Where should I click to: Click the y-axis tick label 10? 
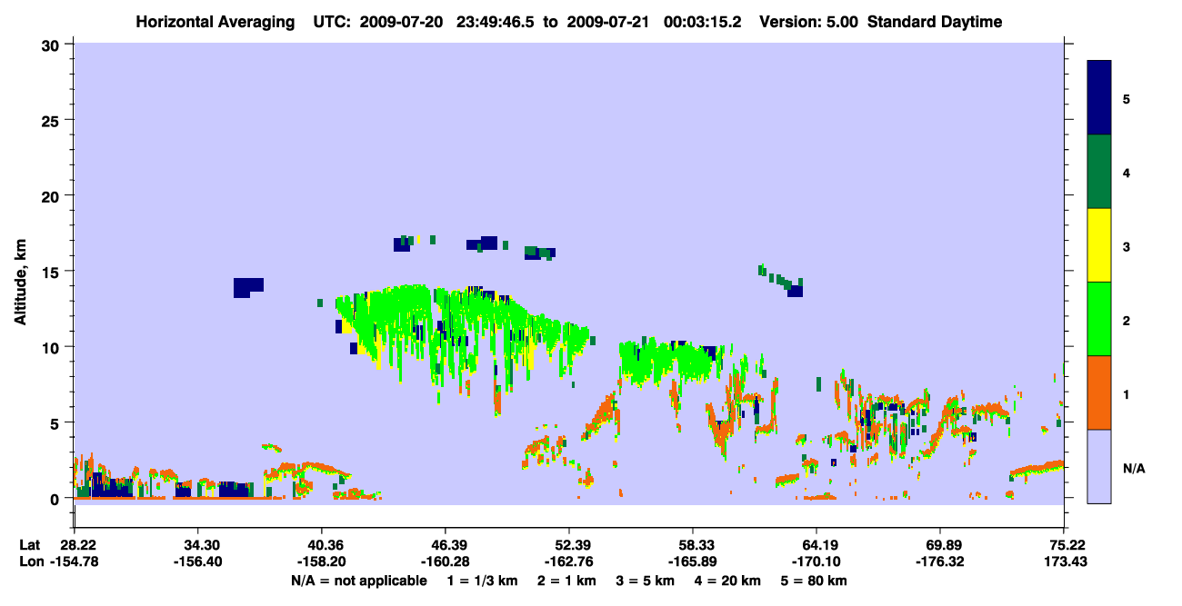53,347
